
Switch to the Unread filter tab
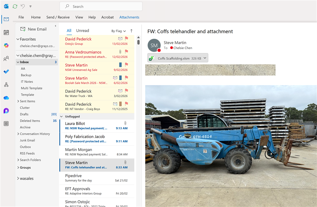click(x=83, y=31)
